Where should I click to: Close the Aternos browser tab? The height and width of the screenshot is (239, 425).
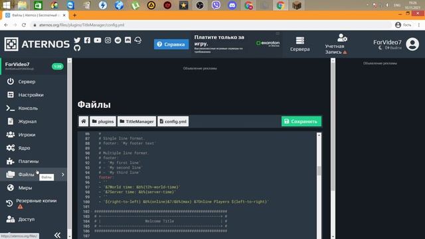pos(64,15)
